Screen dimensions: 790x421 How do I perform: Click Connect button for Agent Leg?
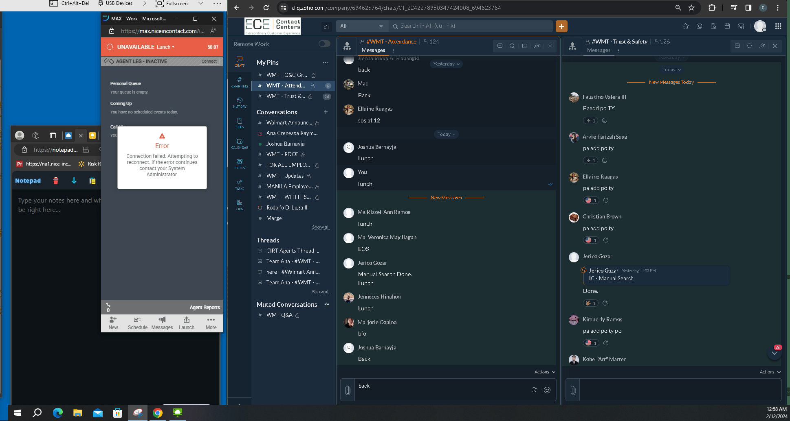coord(209,61)
